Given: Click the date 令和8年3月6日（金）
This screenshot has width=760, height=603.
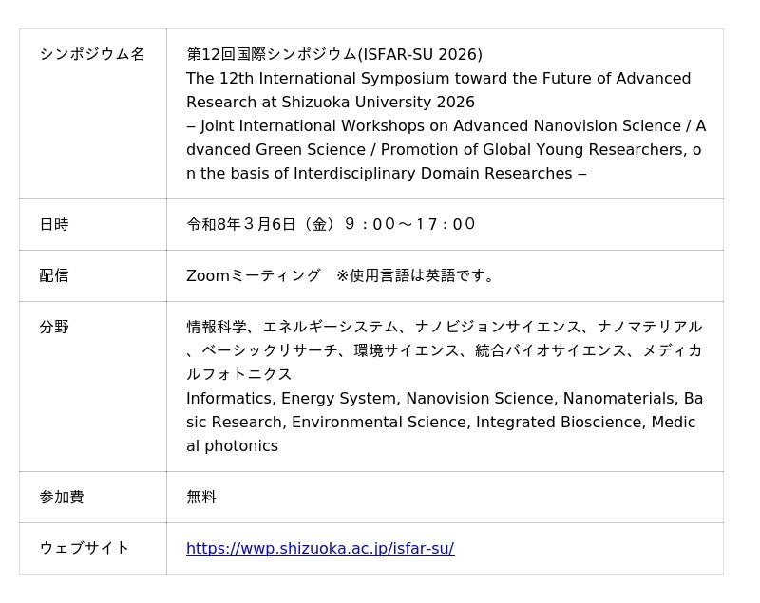Looking at the screenshot, I should pyautogui.click(x=261, y=224).
